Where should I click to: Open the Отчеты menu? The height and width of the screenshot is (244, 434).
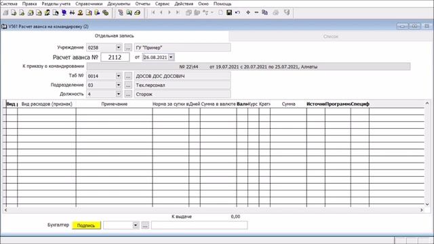[142, 3]
